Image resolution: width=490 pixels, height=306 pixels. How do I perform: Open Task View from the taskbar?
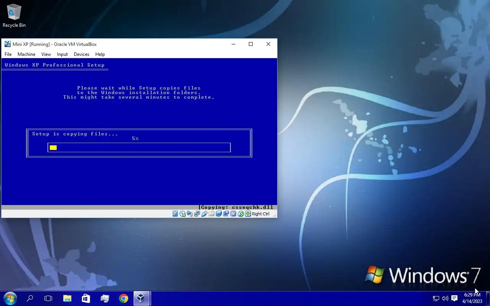48,298
